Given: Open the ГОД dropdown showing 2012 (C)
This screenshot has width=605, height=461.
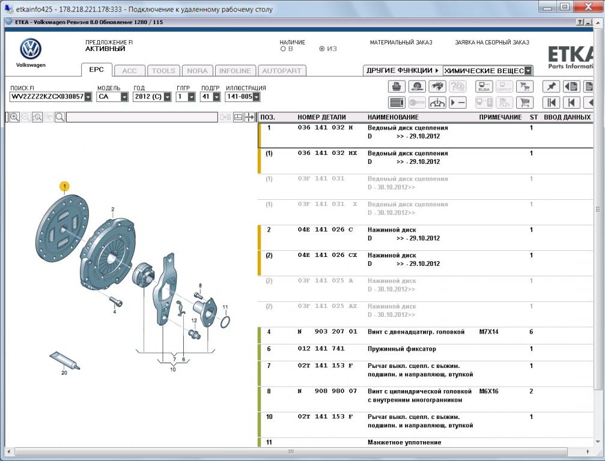Looking at the screenshot, I should click(168, 97).
